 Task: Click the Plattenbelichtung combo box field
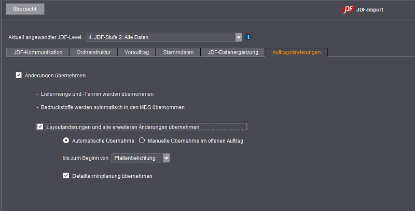(x=141, y=158)
